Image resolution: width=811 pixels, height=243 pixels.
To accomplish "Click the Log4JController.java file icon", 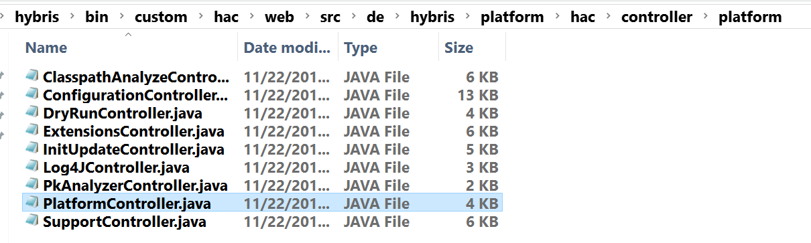I will click(x=32, y=167).
